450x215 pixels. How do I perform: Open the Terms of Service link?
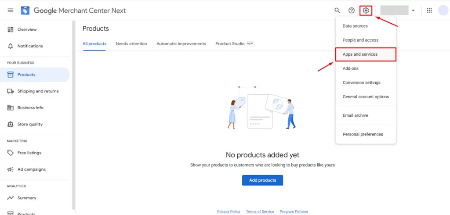tap(260, 211)
